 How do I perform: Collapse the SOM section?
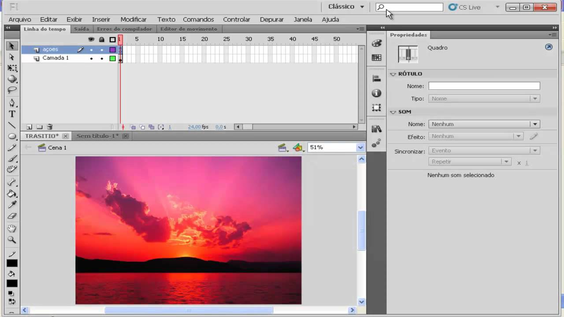click(393, 112)
